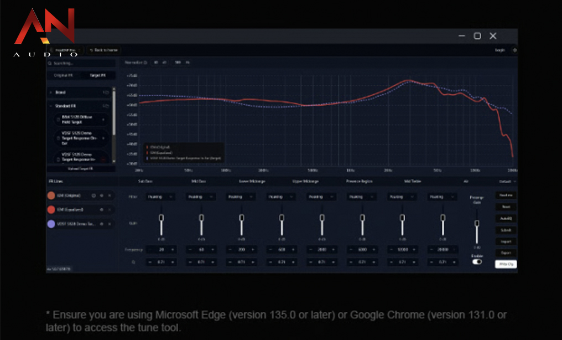Image resolution: width=562 pixels, height=340 pixels.
Task: Hide the IEM (Original) line with its eye icon
Action: click(101, 195)
